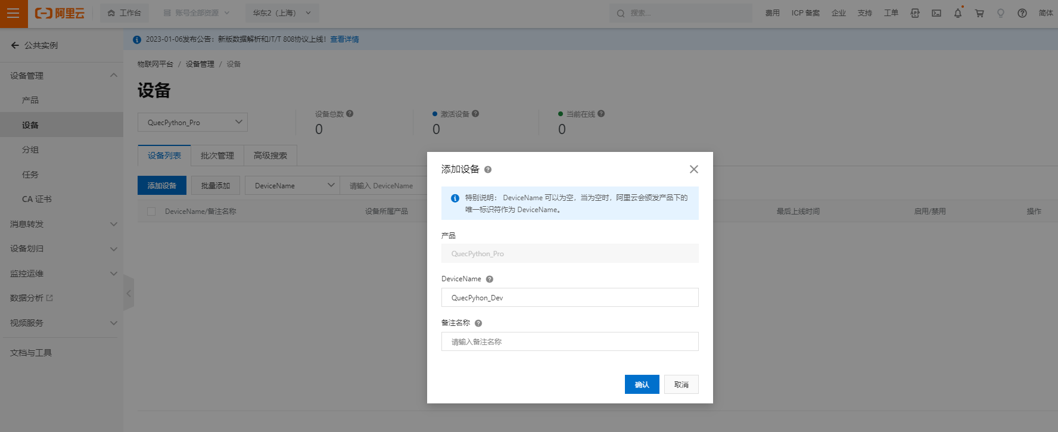
Task: Click the lightbulb tips icon
Action: [1001, 13]
